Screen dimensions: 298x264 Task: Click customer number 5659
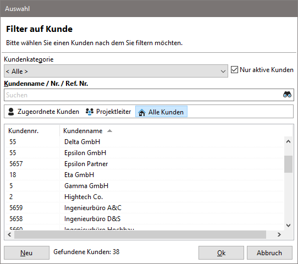[x=16, y=208]
